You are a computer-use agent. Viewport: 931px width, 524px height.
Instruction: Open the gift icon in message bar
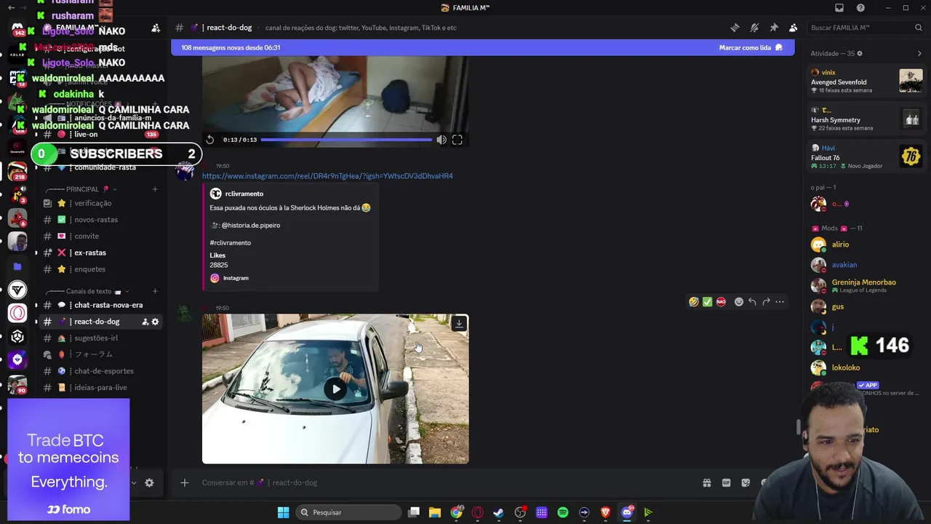pyautogui.click(x=706, y=483)
